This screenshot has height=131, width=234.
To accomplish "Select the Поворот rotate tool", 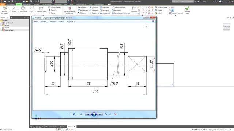I will click(x=82, y=13).
